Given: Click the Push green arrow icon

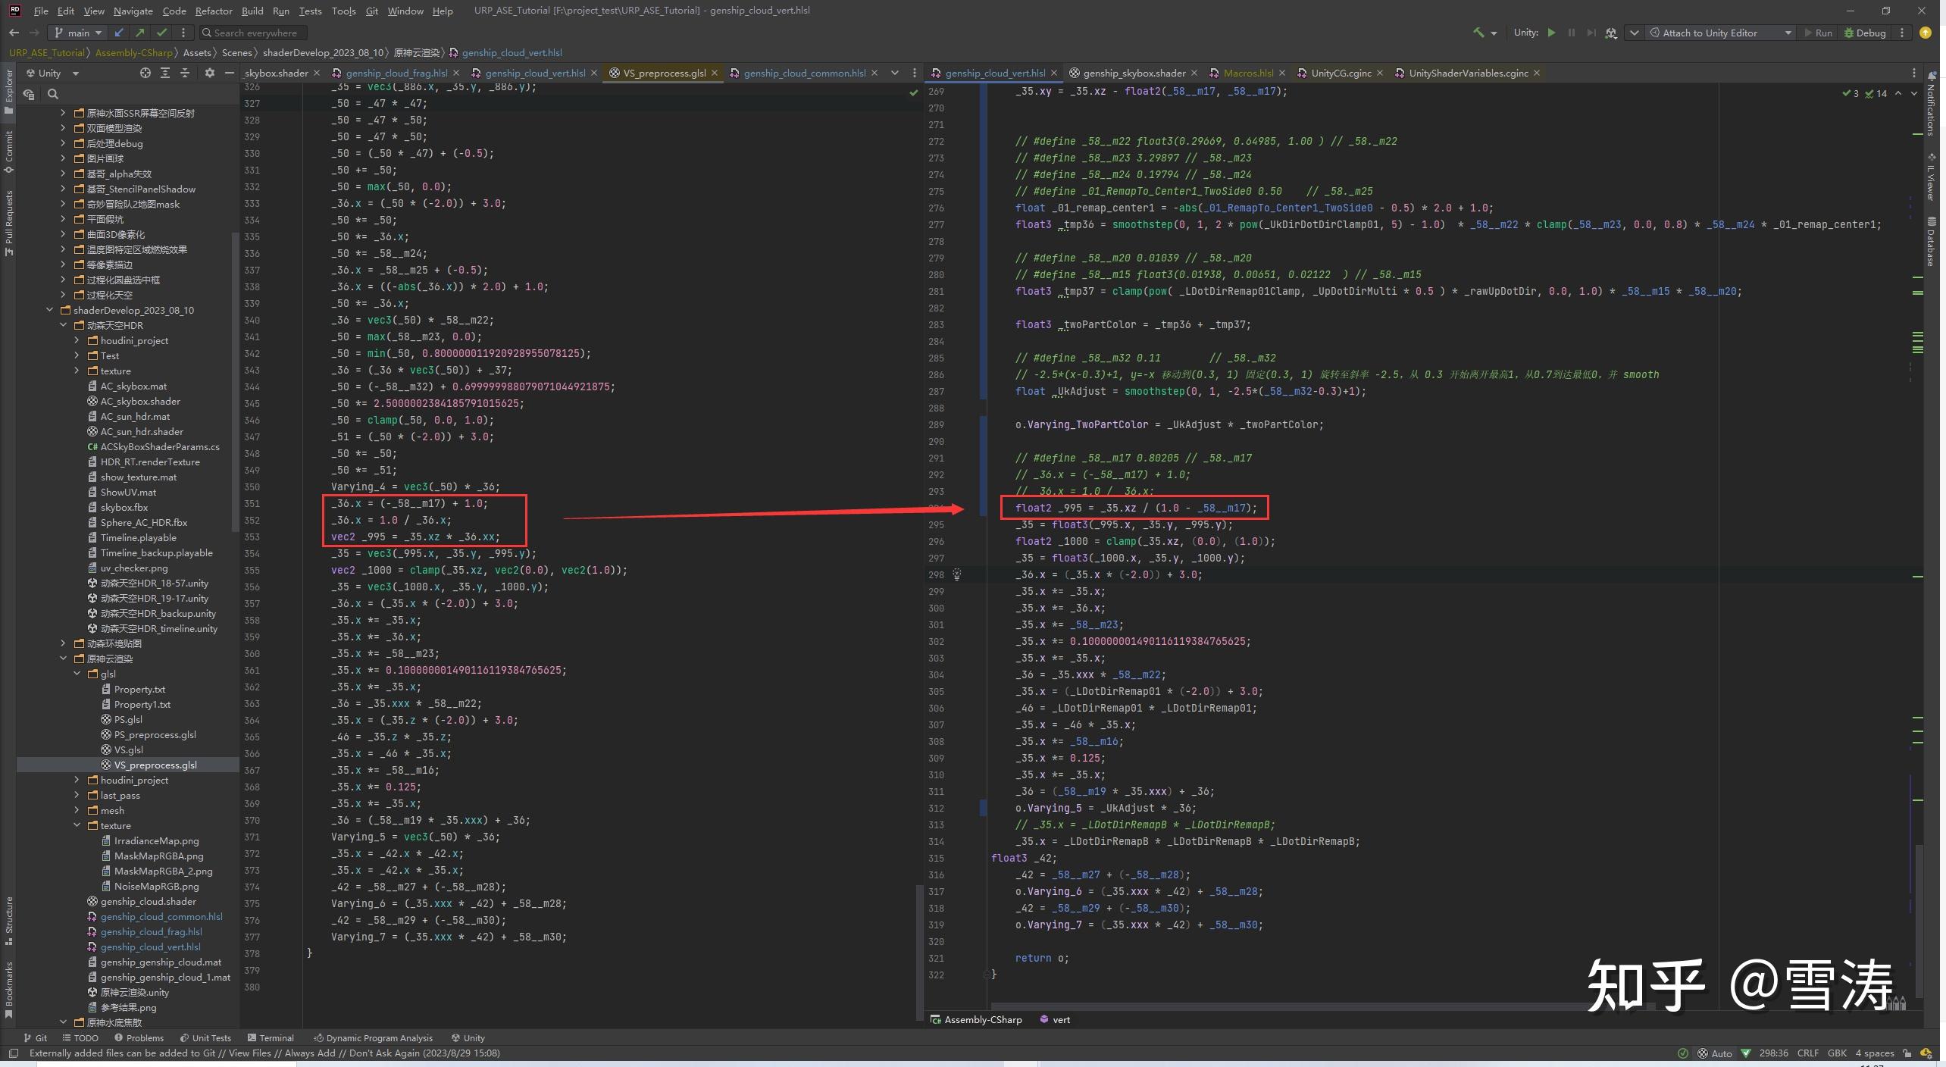Looking at the screenshot, I should click(x=140, y=33).
